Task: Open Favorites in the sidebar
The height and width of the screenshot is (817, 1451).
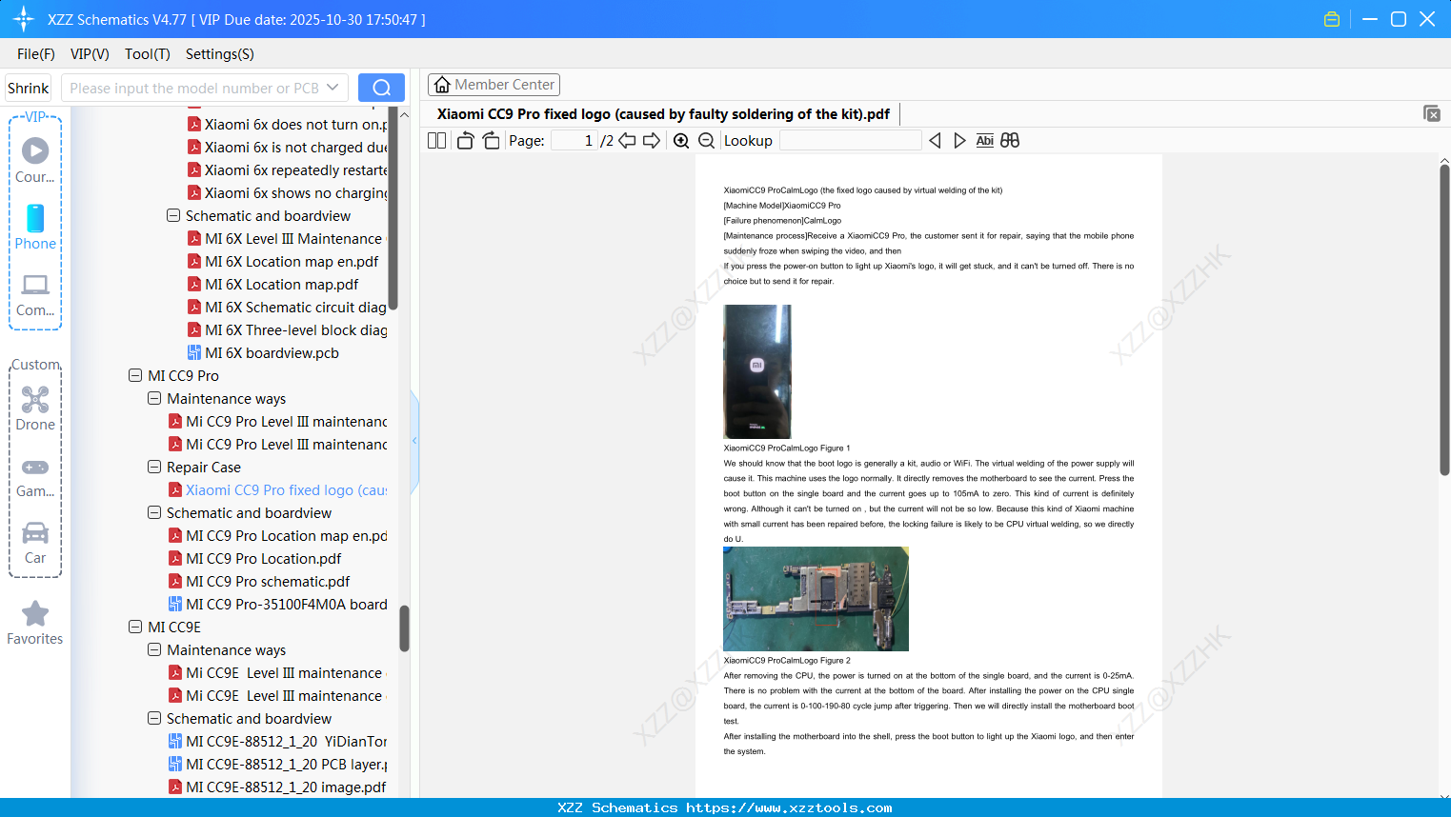Action: point(35,624)
